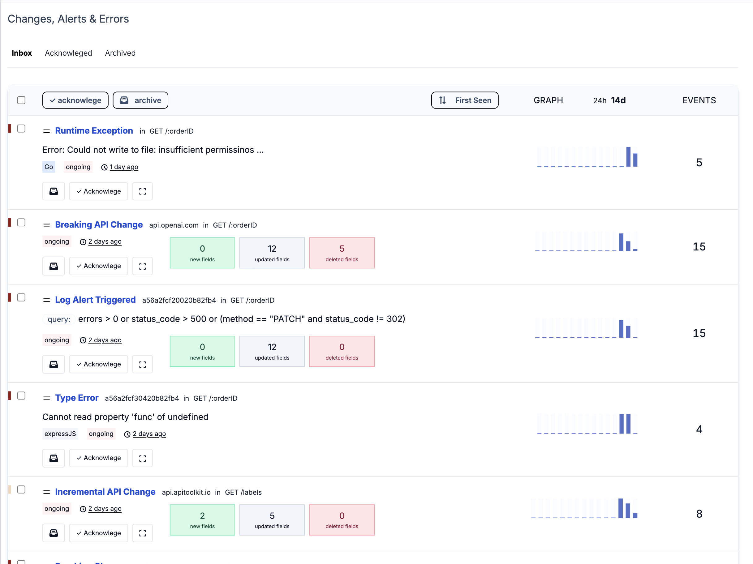
Task: Click the sparkline graph for Log Alert Triggered
Action: click(587, 327)
